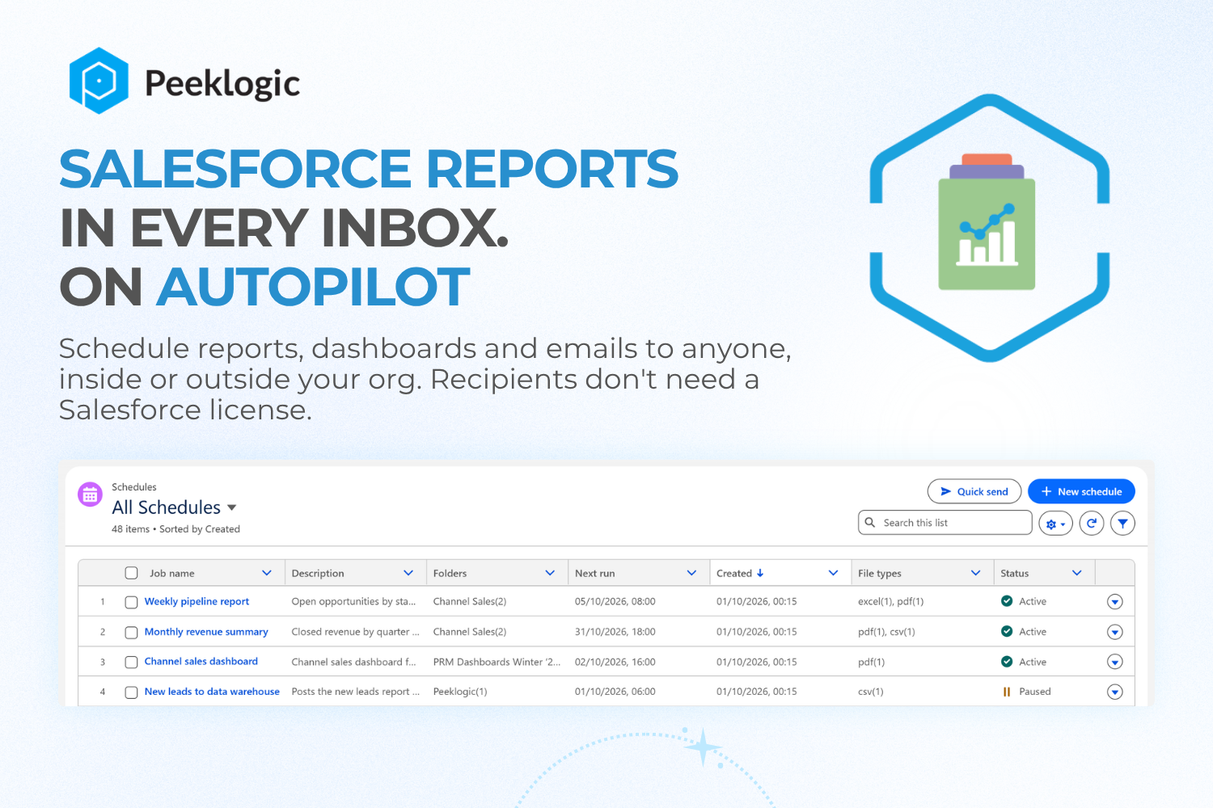Check the Weekly pipeline report row
Screen dimensions: 1213x808
131,602
